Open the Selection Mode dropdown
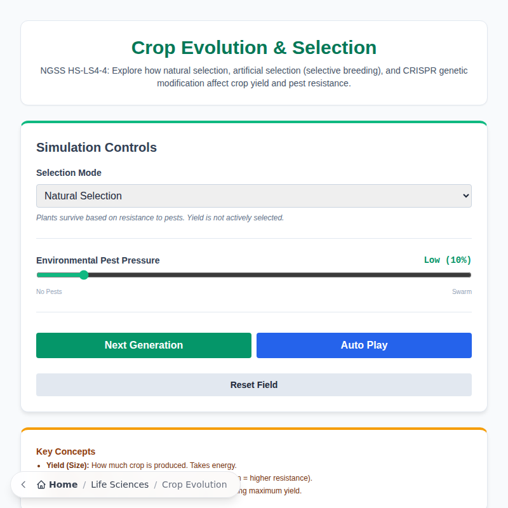Screen dimensions: 508x508 click(254, 196)
